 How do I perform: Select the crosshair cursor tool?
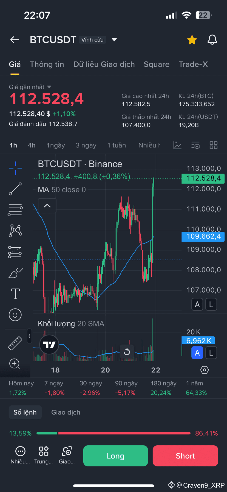15,168
